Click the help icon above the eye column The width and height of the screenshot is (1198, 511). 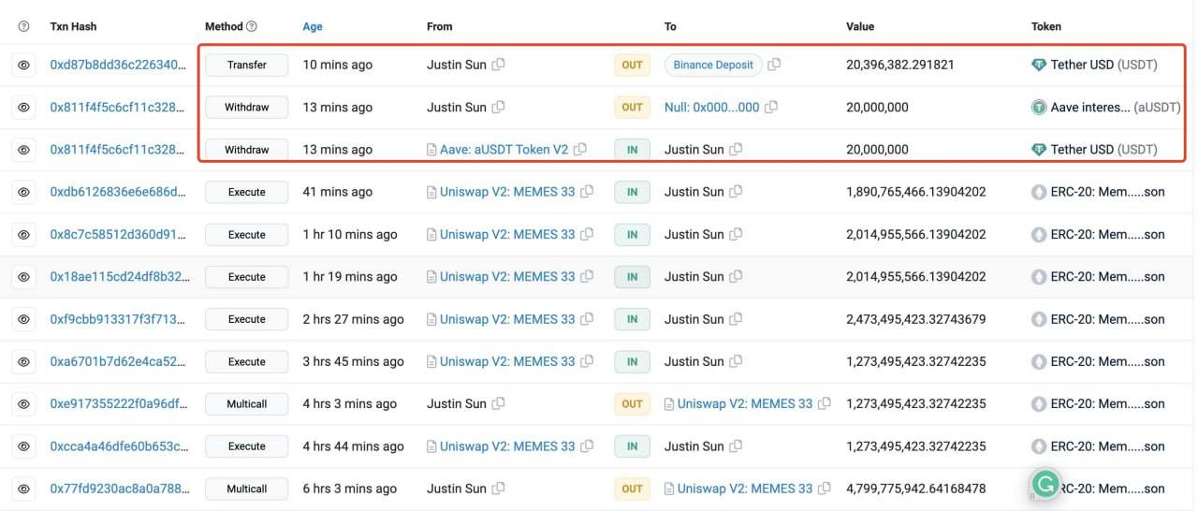click(x=23, y=26)
